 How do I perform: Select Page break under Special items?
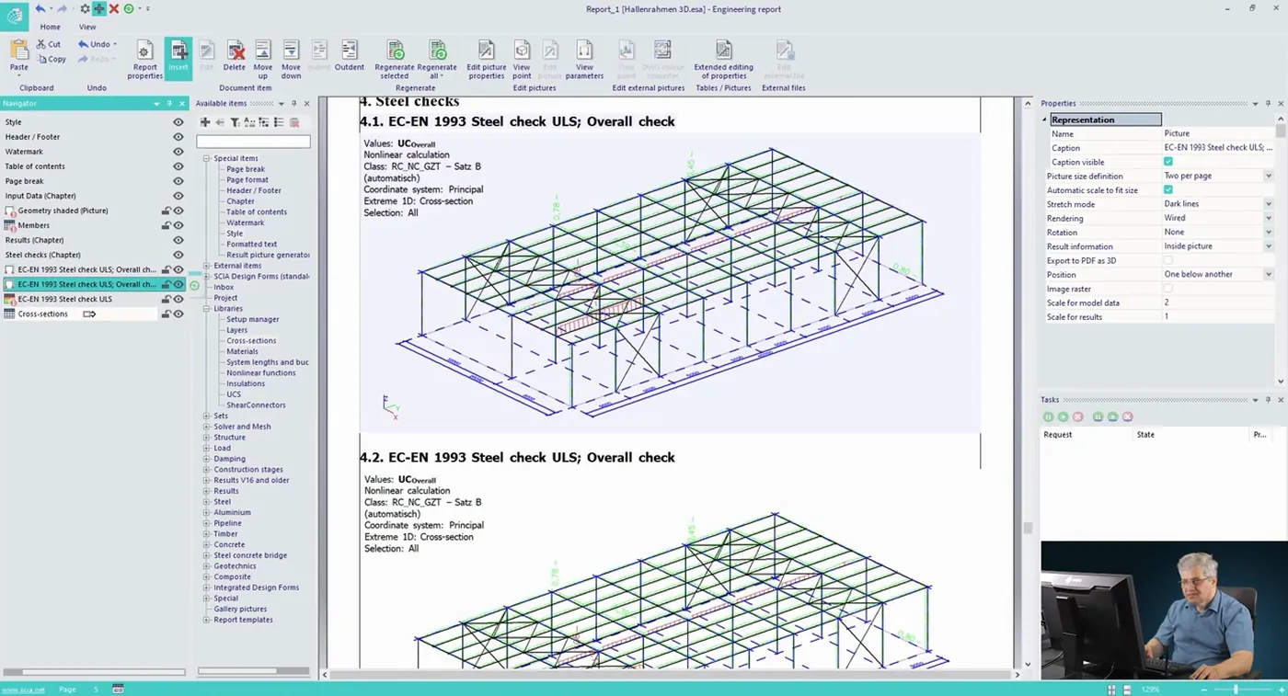[246, 169]
